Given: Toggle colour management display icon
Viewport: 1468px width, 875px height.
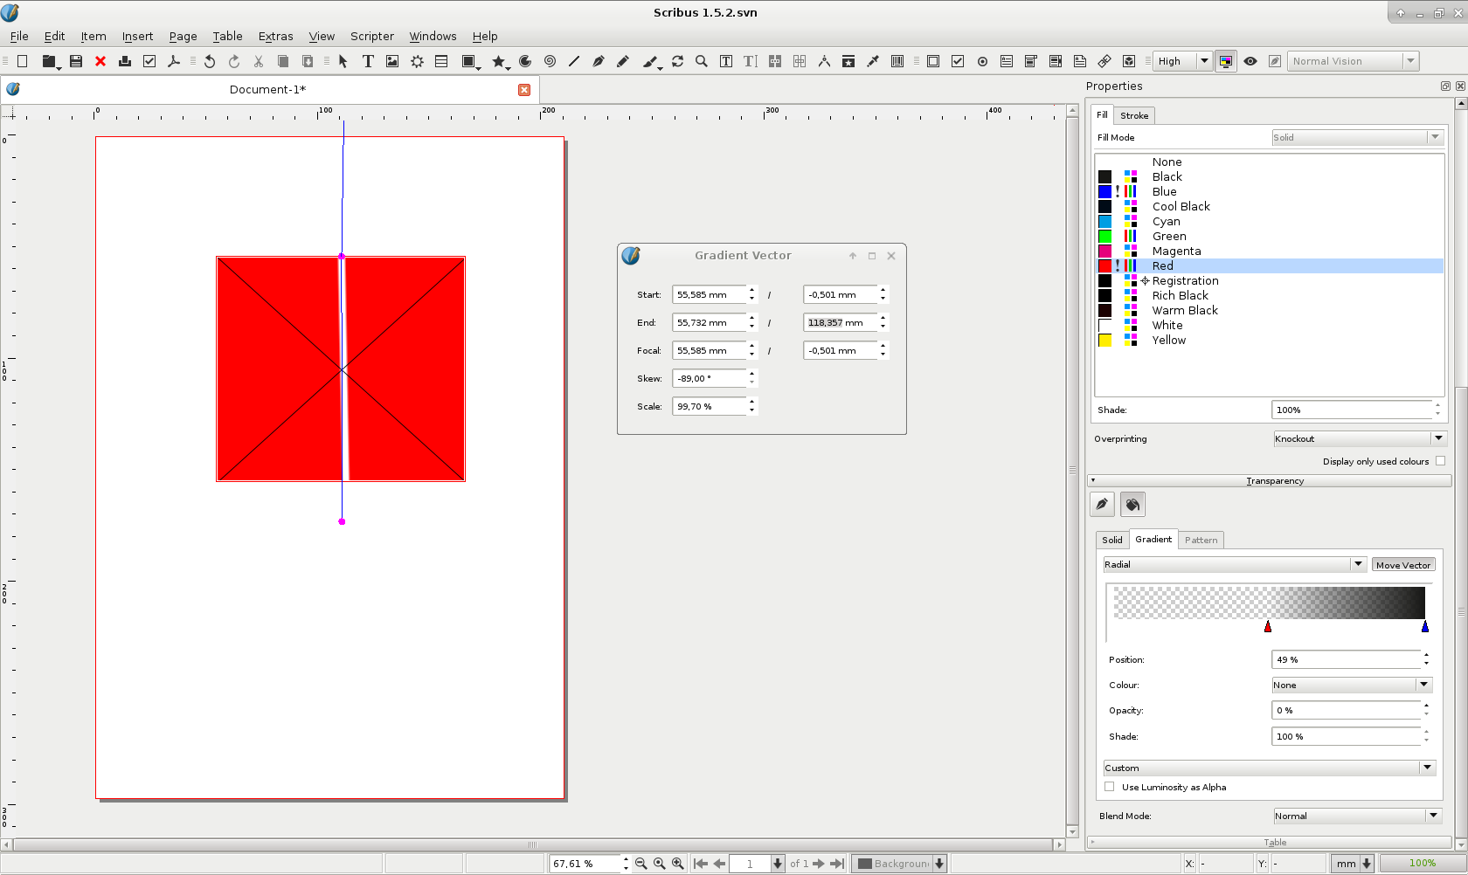Looking at the screenshot, I should pos(1226,61).
